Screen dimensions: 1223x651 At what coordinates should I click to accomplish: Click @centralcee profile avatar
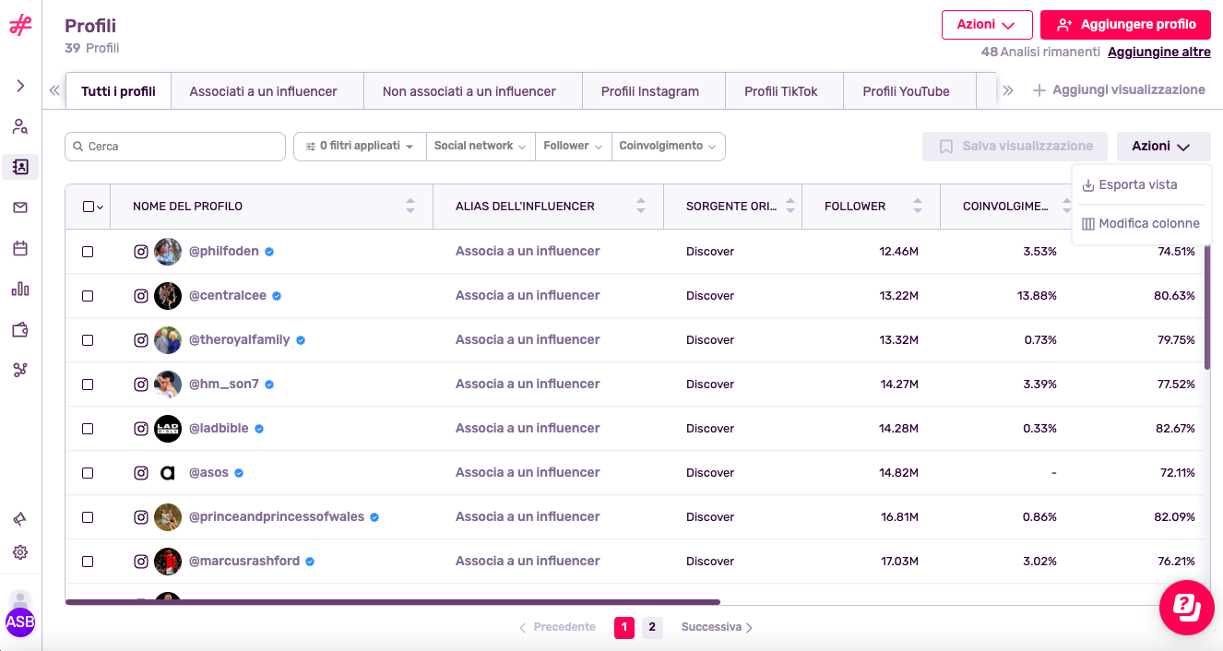pos(168,296)
